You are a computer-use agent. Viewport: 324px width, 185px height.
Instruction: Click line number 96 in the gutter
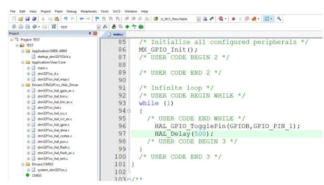[x=122, y=126]
